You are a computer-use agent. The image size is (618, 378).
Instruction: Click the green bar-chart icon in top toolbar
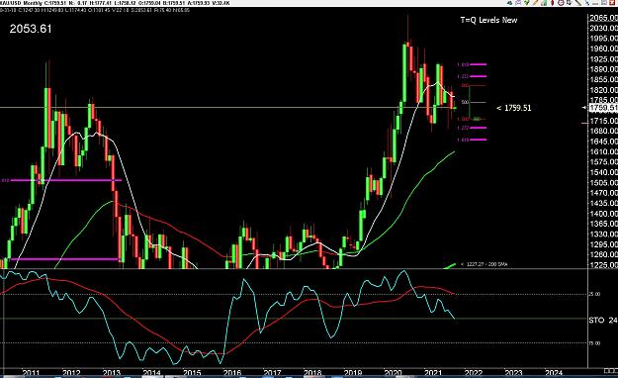pos(544,3)
